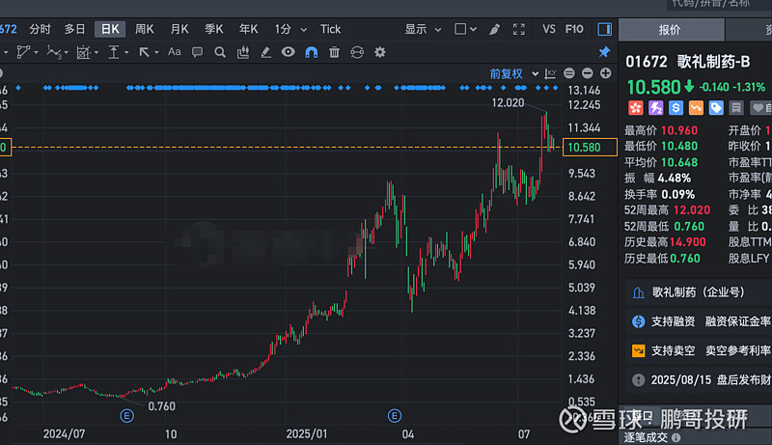Click the blue dollar margin badge
The height and width of the screenshot is (445, 772).
[x=676, y=108]
